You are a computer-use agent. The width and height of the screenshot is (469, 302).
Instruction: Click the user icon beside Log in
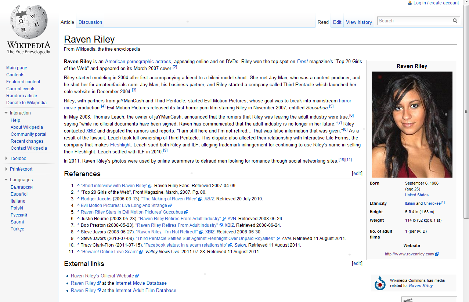[410, 3]
